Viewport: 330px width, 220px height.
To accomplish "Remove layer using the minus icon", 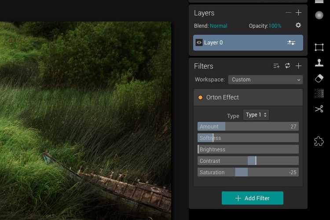I will pyautogui.click(x=288, y=13).
